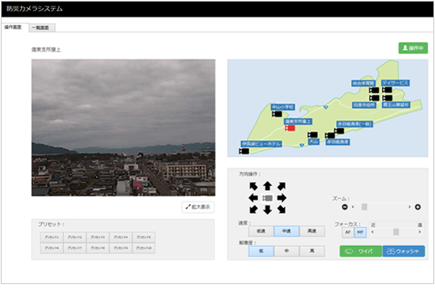
Task: Move camera diagonally up-left
Action: (x=254, y=186)
